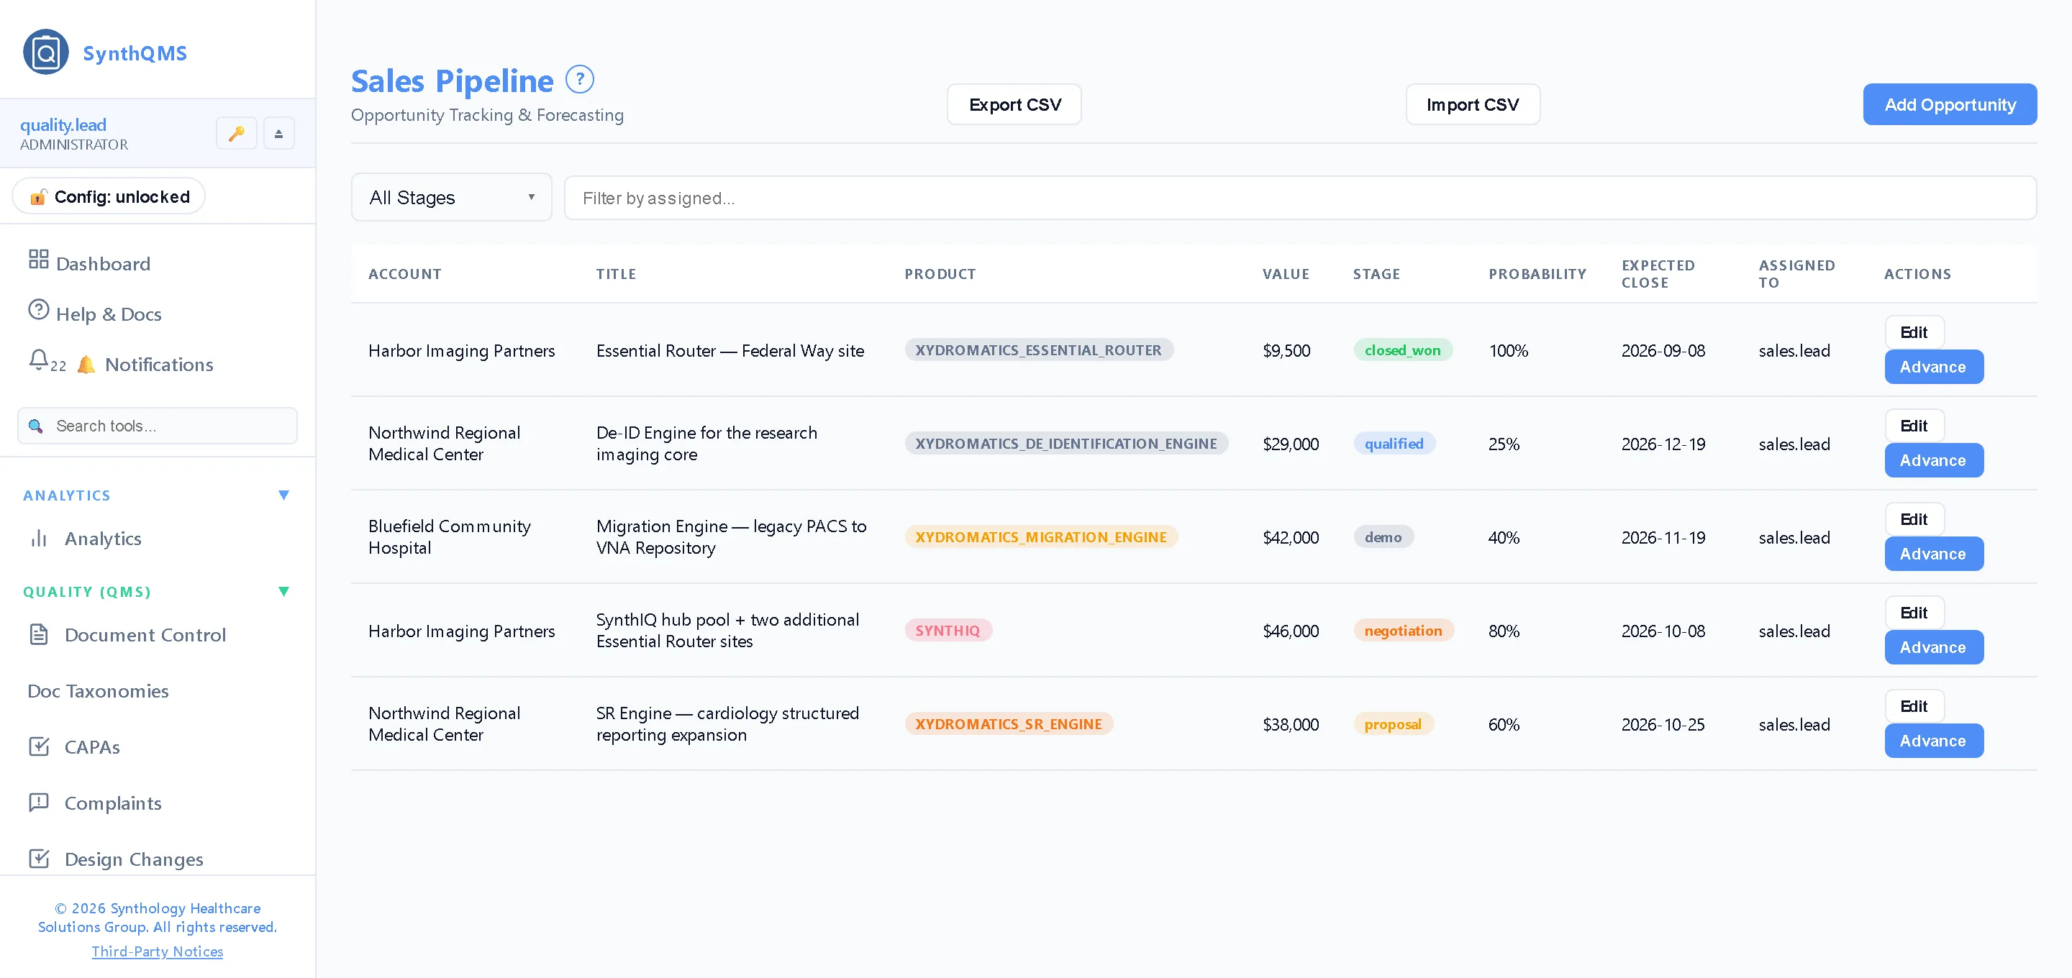Click the XYDROMATICS_MIGRATION_ENGINE product tag

(1041, 536)
